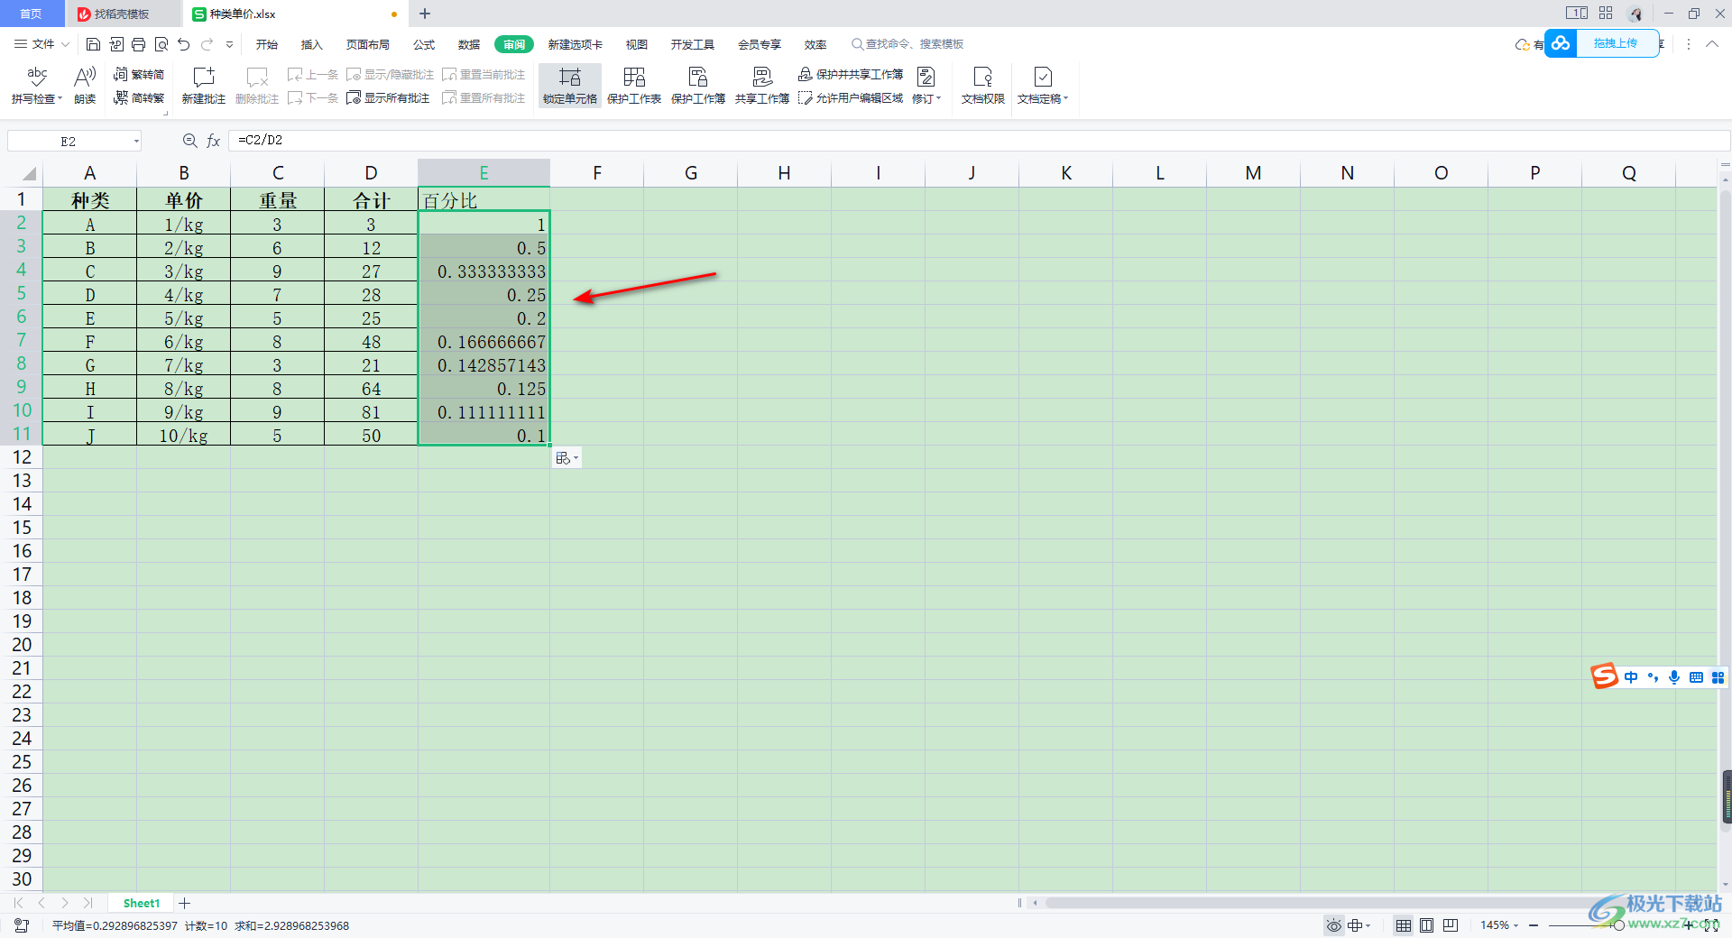Allow users to edit ranges (允许用户编辑区域)
The height and width of the screenshot is (938, 1732).
pyautogui.click(x=851, y=97)
